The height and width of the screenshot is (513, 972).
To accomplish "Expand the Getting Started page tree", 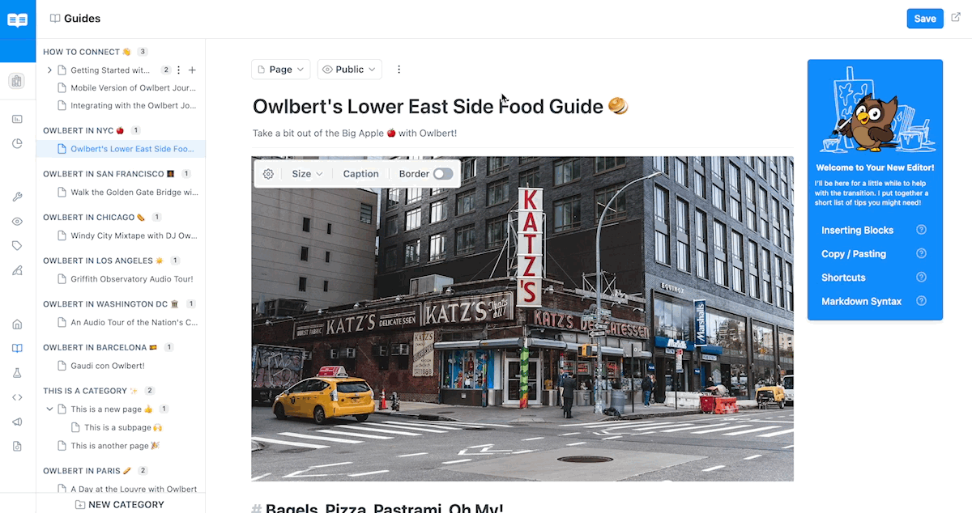I will coord(50,70).
